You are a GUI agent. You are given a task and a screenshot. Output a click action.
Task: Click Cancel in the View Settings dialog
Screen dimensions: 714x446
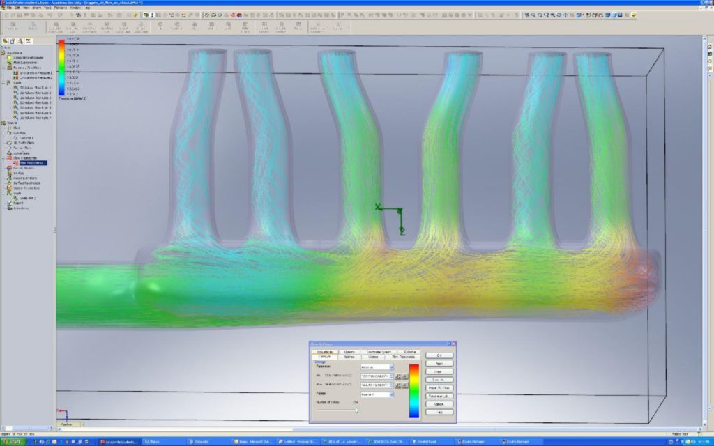[x=439, y=404]
